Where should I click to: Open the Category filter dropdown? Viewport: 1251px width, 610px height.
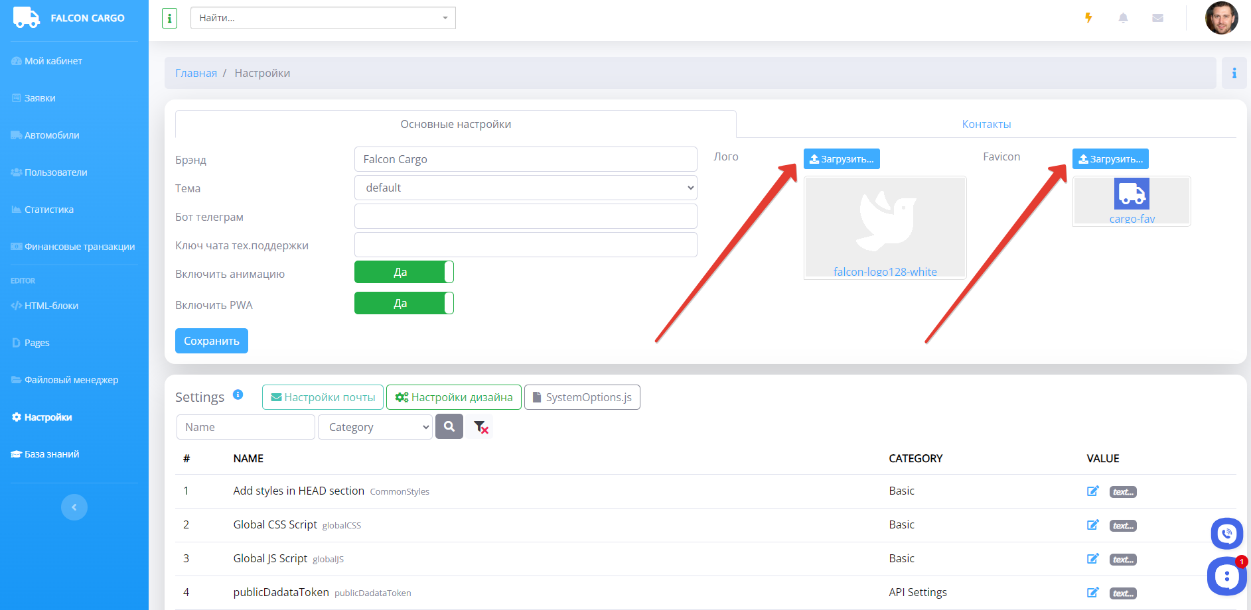(x=375, y=427)
